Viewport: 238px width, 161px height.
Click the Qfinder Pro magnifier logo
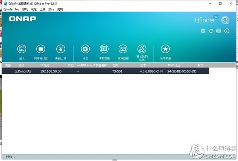click(225, 20)
